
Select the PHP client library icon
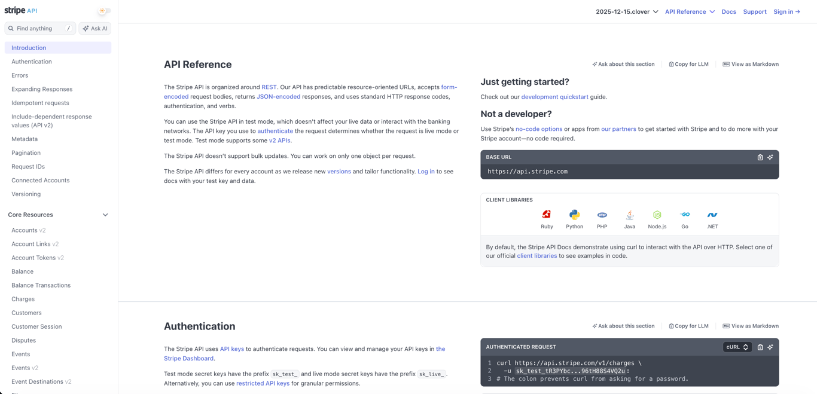click(602, 215)
